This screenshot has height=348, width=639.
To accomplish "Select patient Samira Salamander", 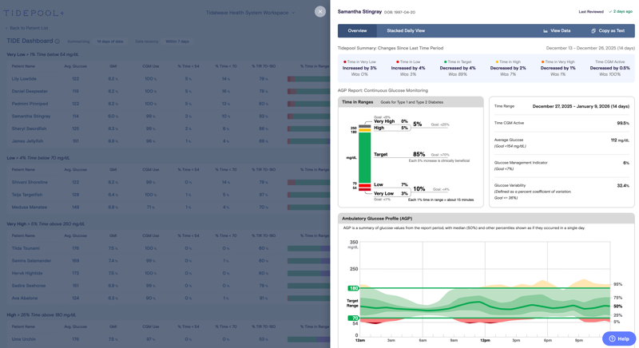I will point(30,261).
